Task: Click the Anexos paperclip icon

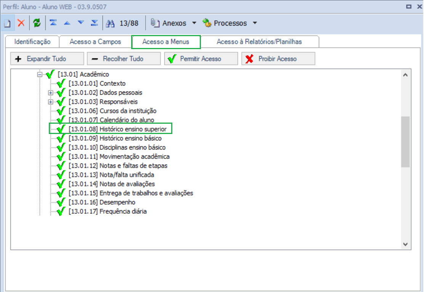Action: coord(155,23)
